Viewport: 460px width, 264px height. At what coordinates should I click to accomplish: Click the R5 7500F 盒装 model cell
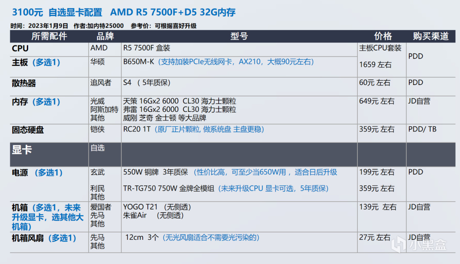pos(147,48)
